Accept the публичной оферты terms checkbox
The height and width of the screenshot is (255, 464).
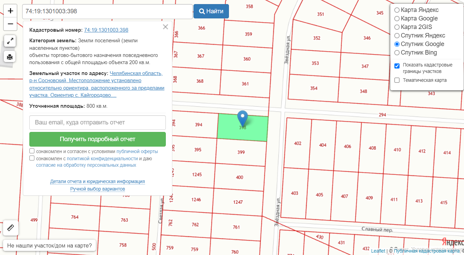(x=32, y=151)
